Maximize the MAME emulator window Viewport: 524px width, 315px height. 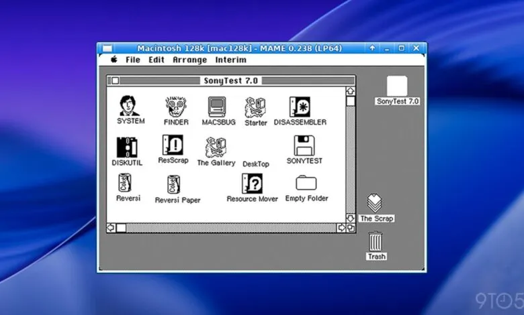(401, 48)
